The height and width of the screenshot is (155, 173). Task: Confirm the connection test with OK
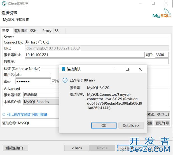click(104, 126)
